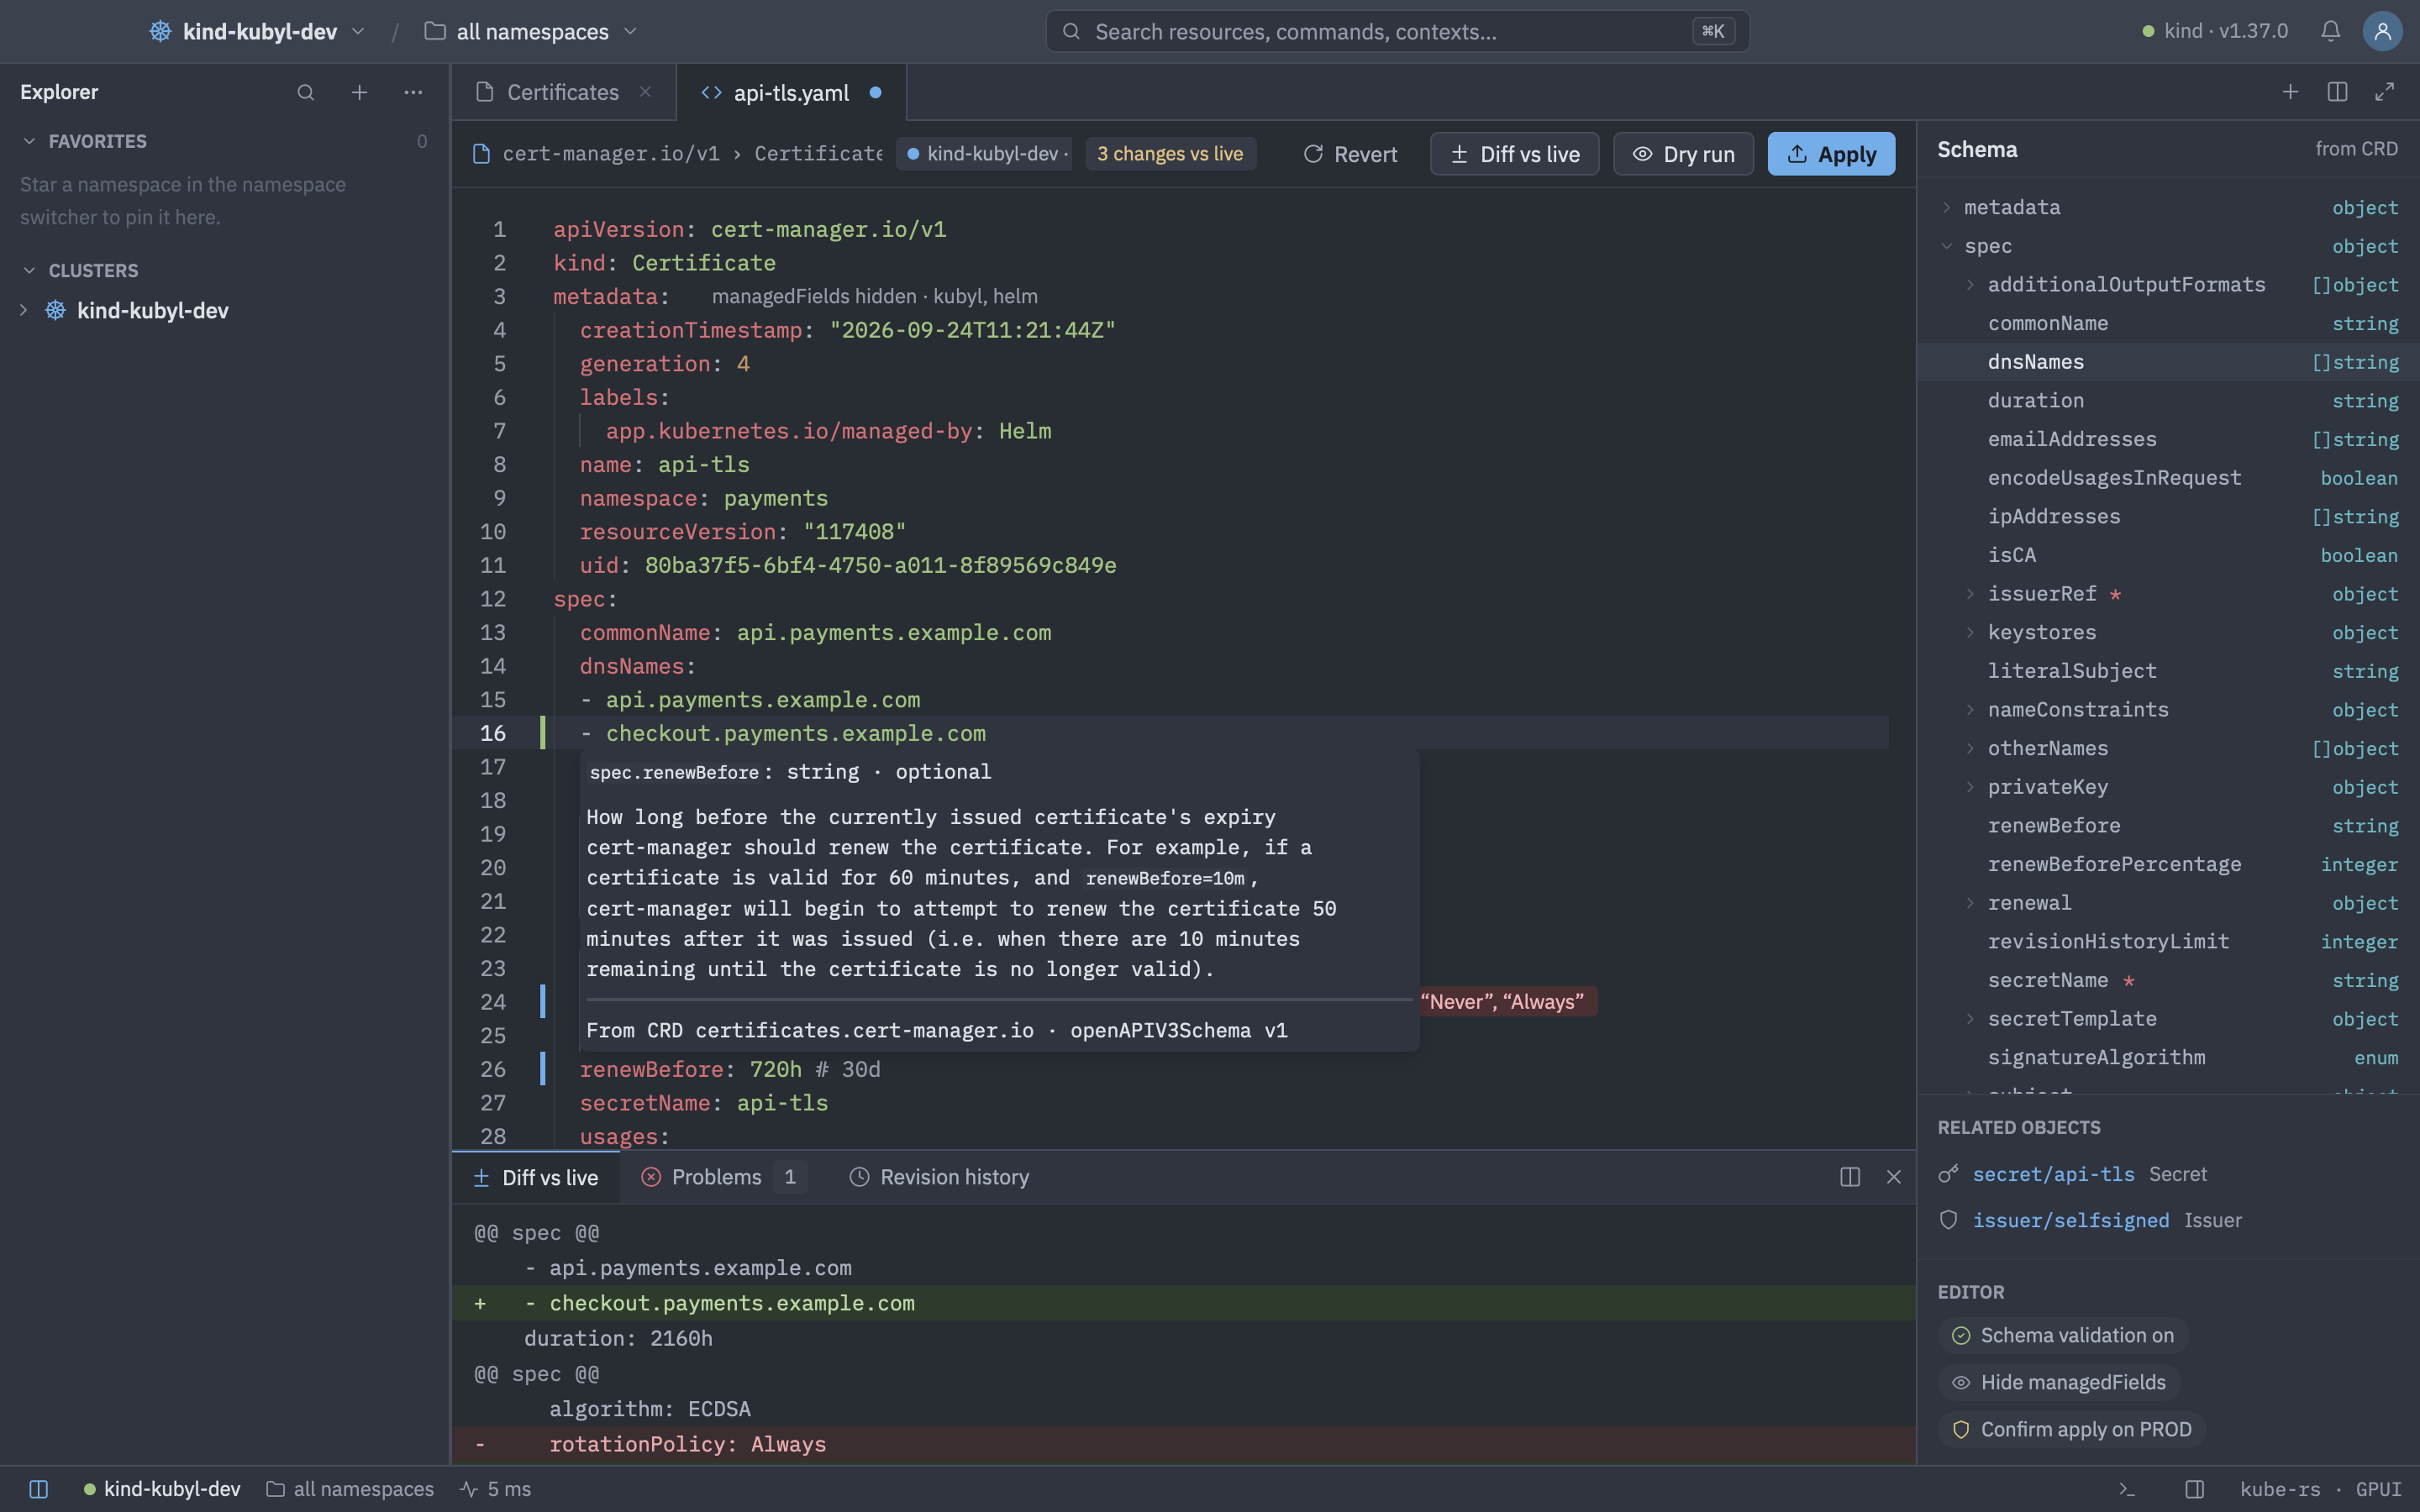Expand privateKey schema field
This screenshot has width=2420, height=1512.
[1970, 787]
